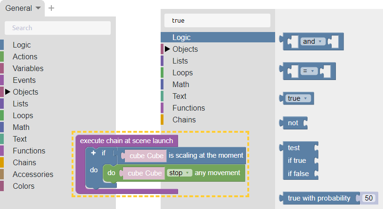Click the 'is scaling at the moment' block
This screenshot has width=383, height=209.
206,155
